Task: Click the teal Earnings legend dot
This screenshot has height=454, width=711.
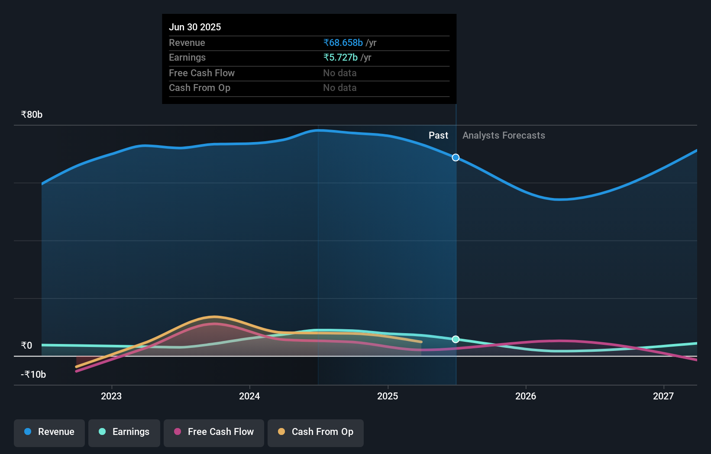Action: pos(101,432)
